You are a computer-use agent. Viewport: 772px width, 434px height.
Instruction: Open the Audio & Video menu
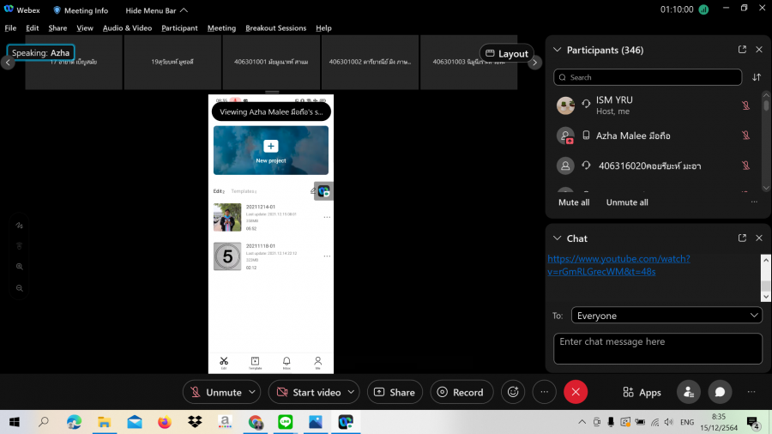(x=127, y=27)
